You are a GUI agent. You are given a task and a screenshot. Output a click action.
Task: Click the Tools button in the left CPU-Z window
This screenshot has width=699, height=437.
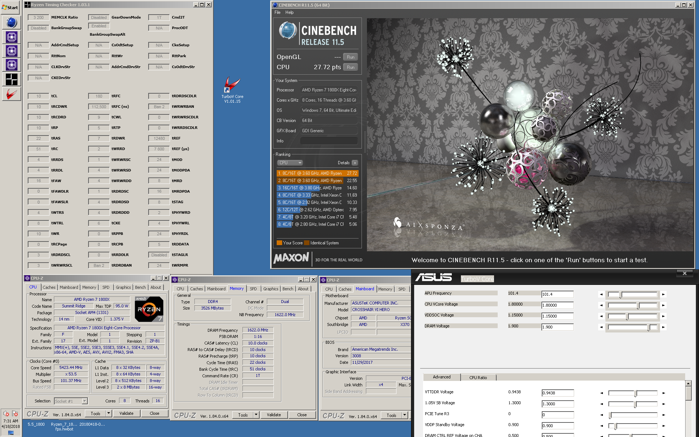point(96,413)
